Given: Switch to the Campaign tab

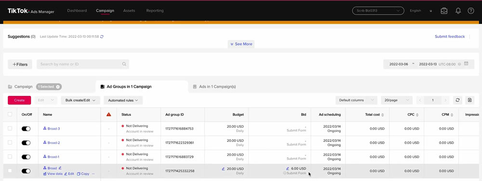Looking at the screenshot, I should click(x=20, y=87).
